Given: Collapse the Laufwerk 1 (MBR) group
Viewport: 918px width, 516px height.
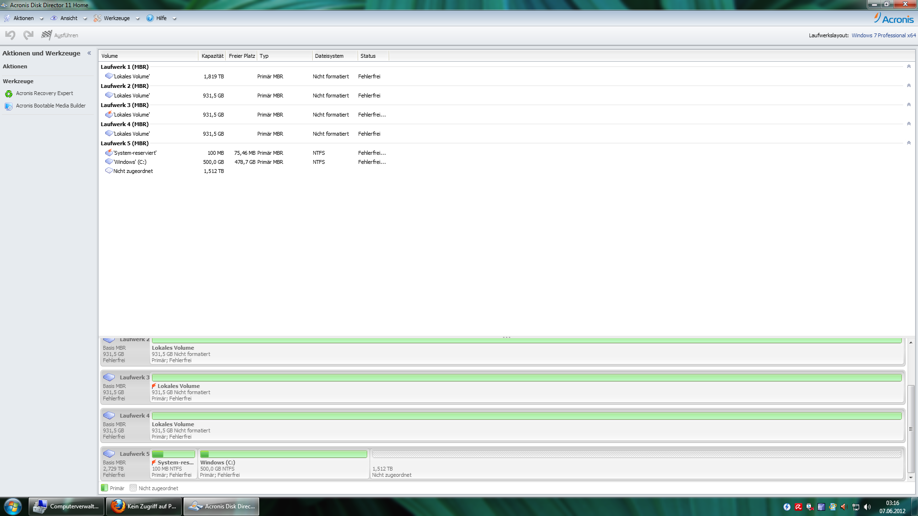Looking at the screenshot, I should tap(908, 67).
